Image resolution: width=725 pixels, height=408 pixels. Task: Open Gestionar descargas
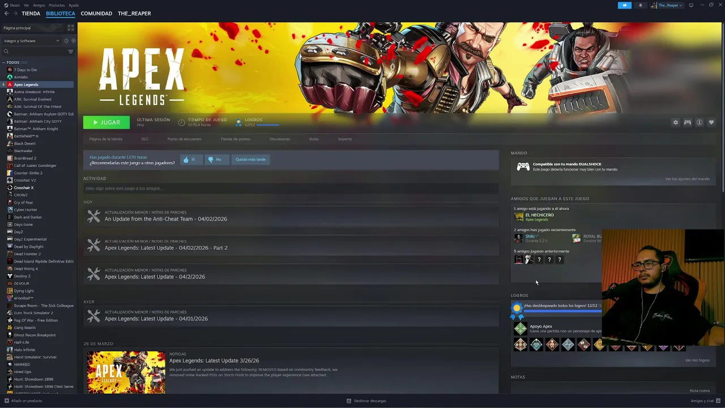pos(366,401)
